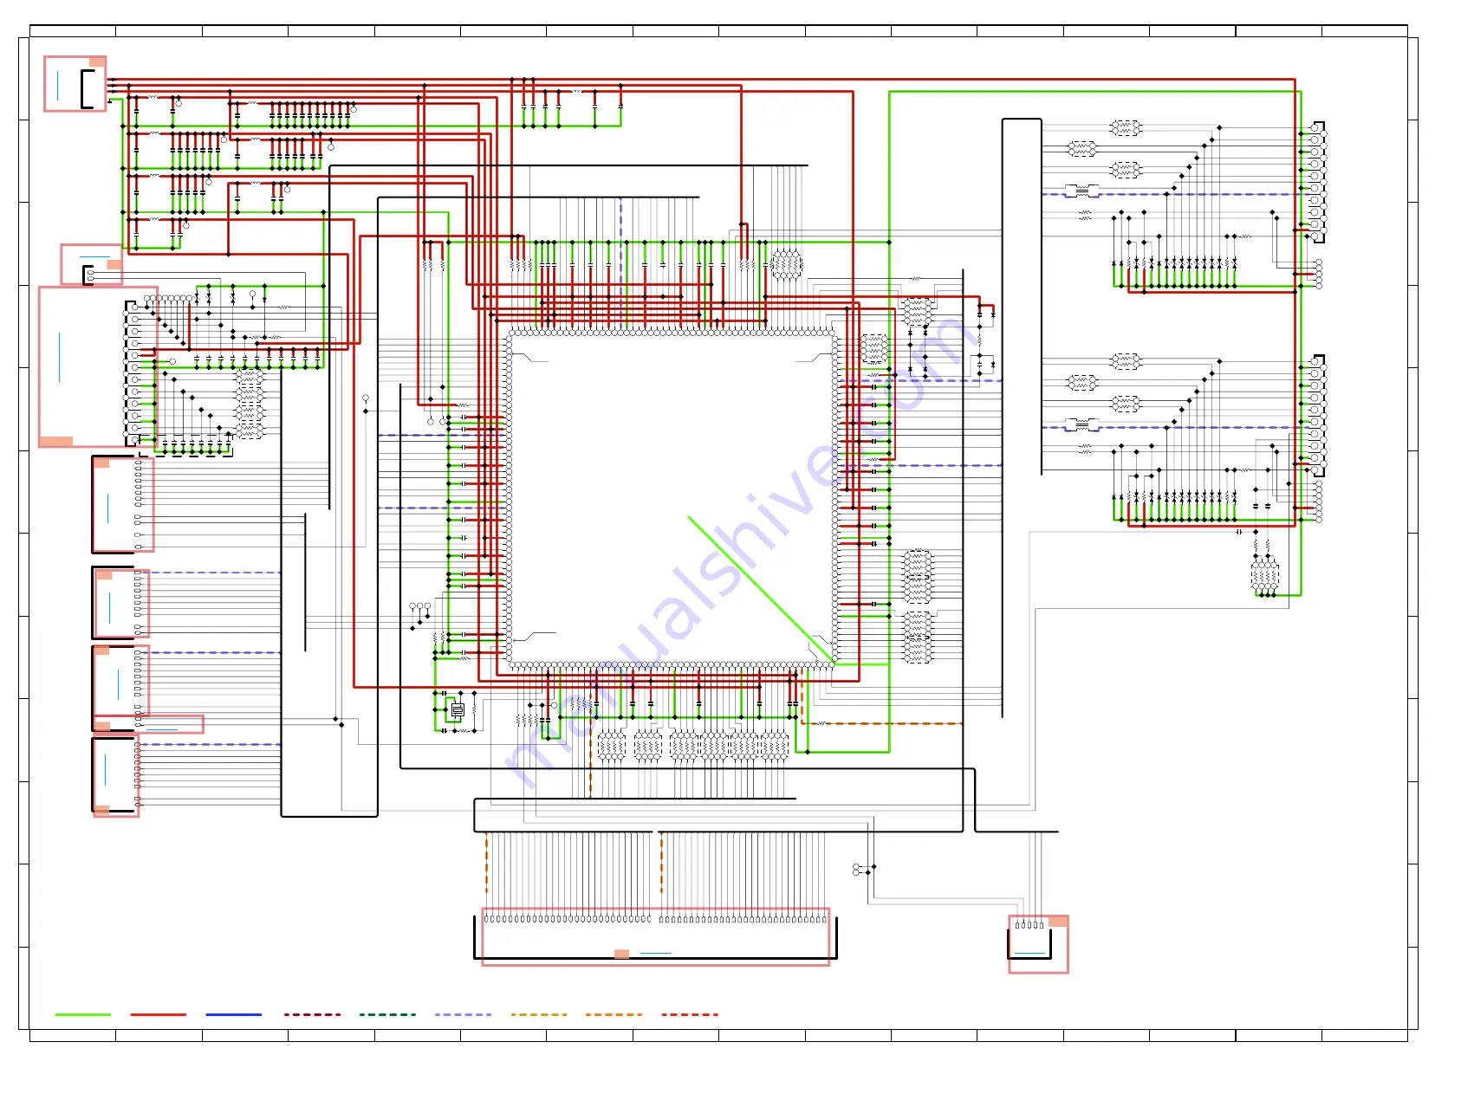The height and width of the screenshot is (1094, 1474).
Task: Click the large square IC chip in center
Action: 672,499
